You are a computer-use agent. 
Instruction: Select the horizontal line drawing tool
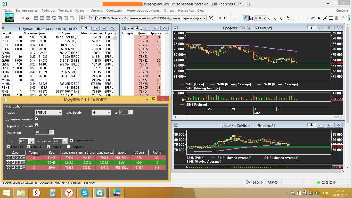point(301,18)
